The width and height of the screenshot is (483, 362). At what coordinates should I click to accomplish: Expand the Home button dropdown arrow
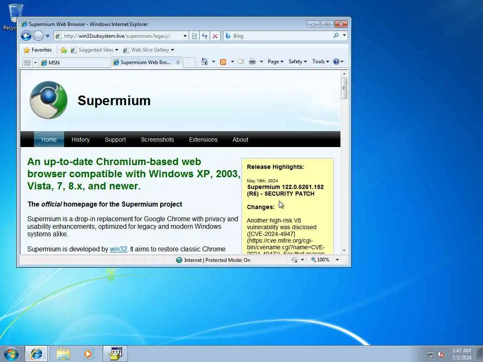pos(213,62)
